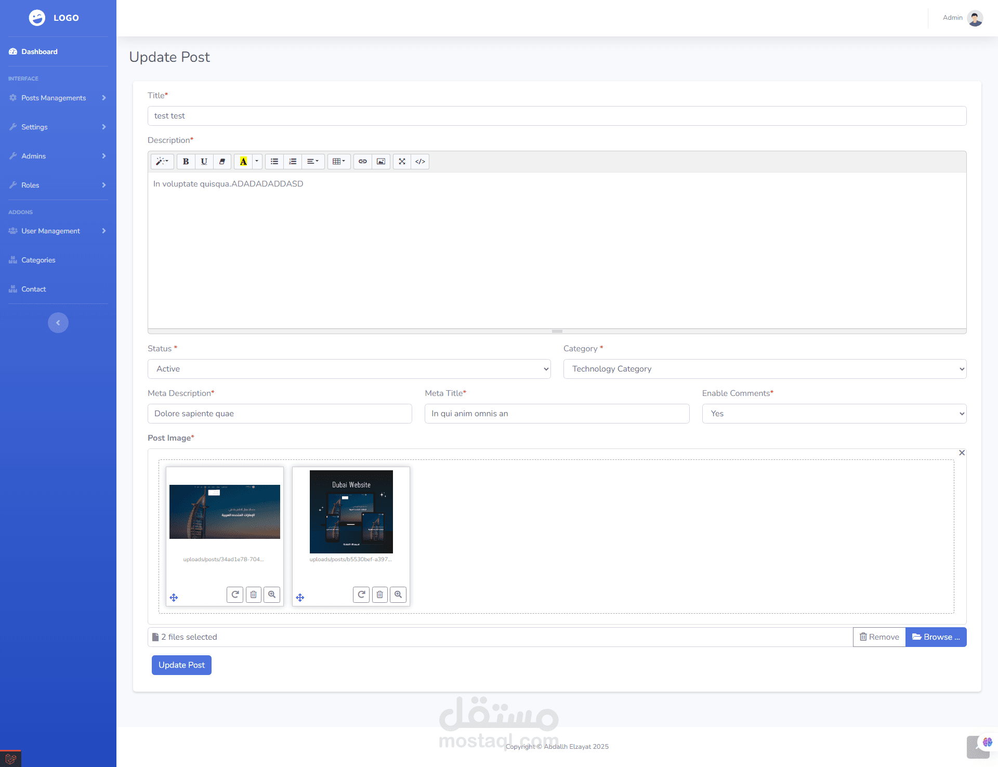Click the Update Post button
This screenshot has width=998, height=767.
[x=181, y=665]
